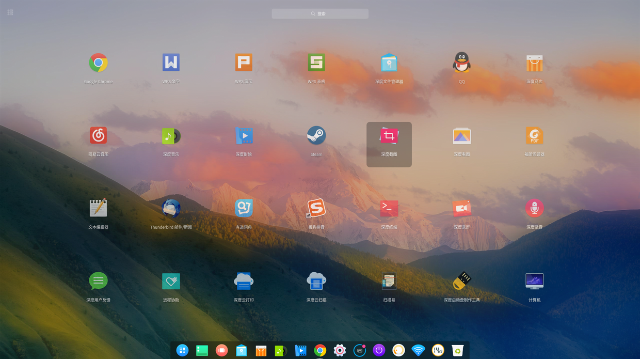Launch Thunderbird 邮件/新闻
The image size is (640, 359).
[171, 208]
